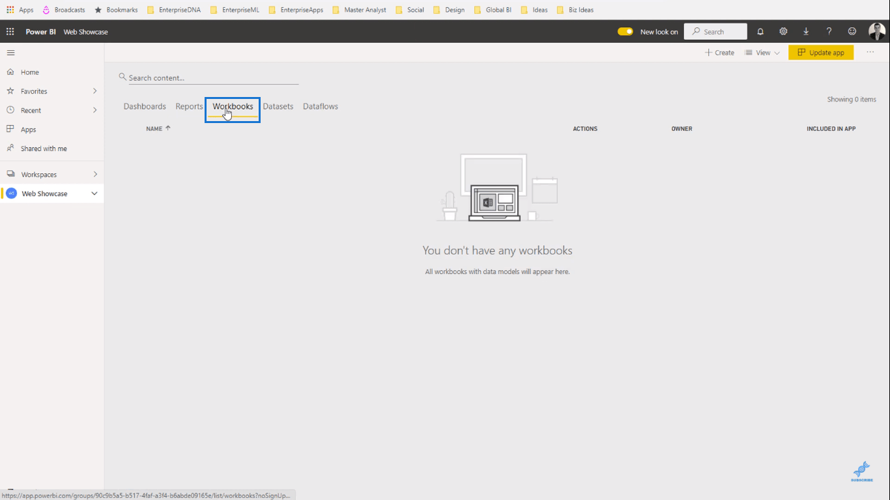
Task: Click the OWNER column header
Action: click(x=682, y=129)
